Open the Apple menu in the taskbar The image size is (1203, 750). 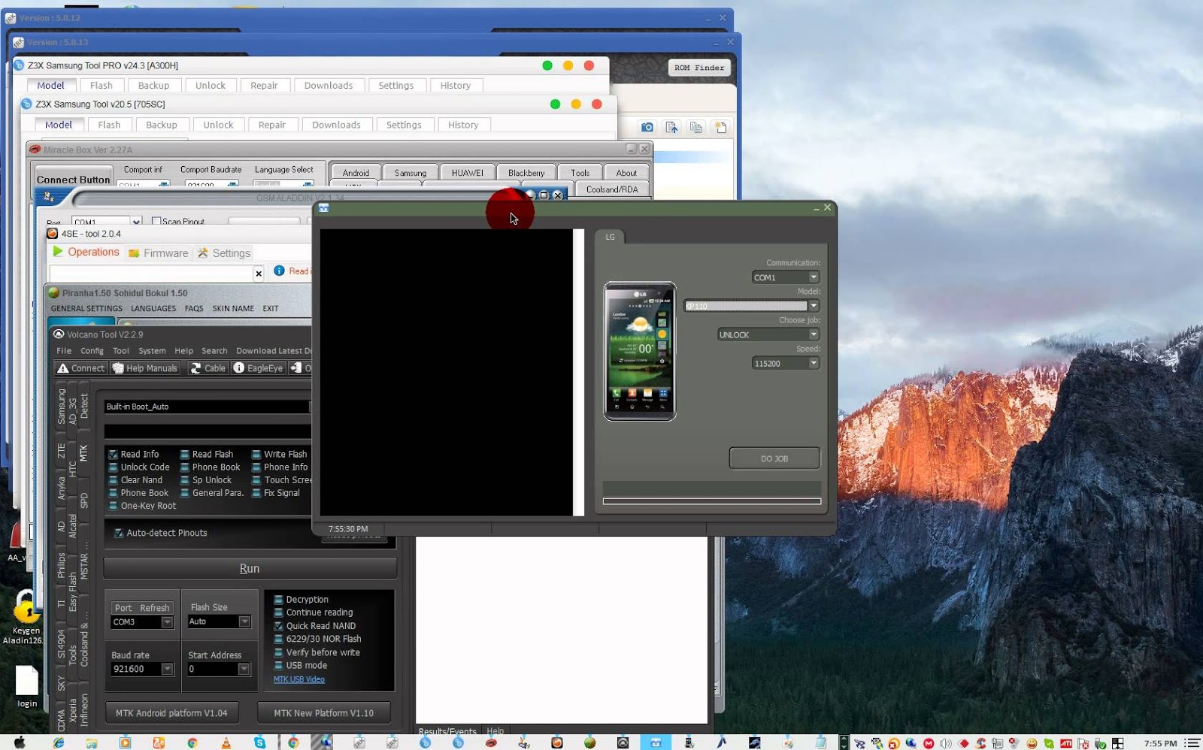[20, 742]
